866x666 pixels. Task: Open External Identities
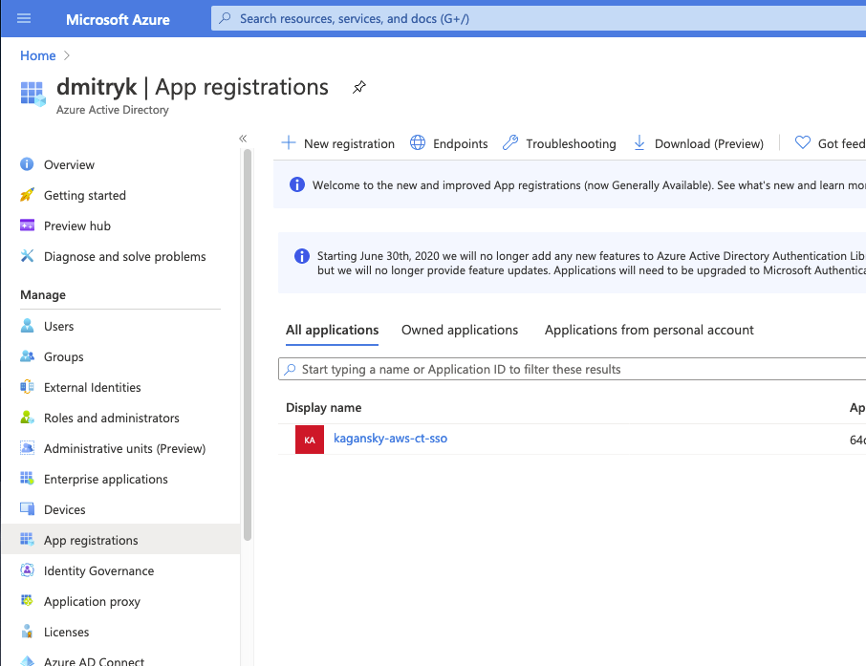(92, 387)
